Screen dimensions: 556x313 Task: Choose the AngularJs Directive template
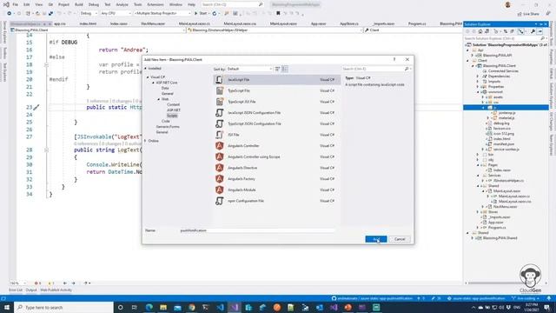click(x=277, y=168)
